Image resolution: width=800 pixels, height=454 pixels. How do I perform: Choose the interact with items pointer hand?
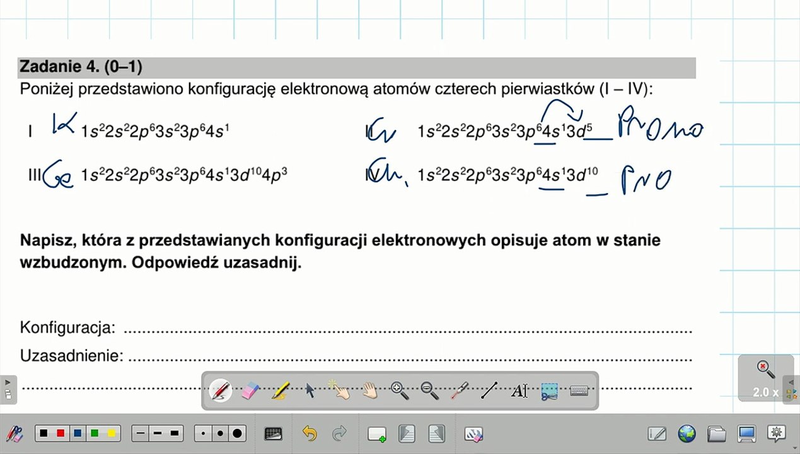(340, 391)
